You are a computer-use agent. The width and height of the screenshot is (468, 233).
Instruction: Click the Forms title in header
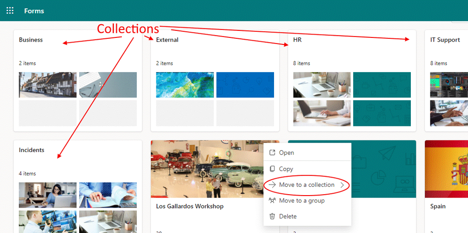(34, 11)
